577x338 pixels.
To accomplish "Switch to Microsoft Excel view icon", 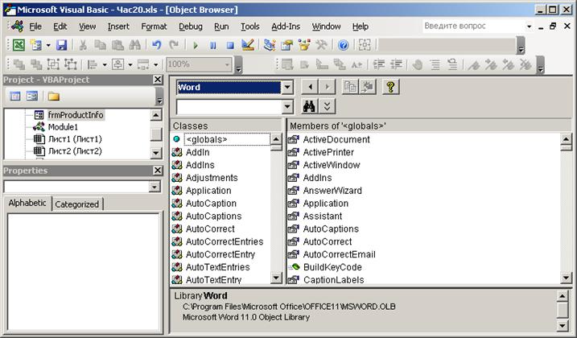I will [x=19, y=45].
